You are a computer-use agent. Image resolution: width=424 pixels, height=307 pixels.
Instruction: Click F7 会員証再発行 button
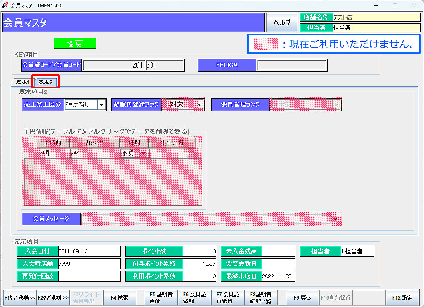click(228, 298)
